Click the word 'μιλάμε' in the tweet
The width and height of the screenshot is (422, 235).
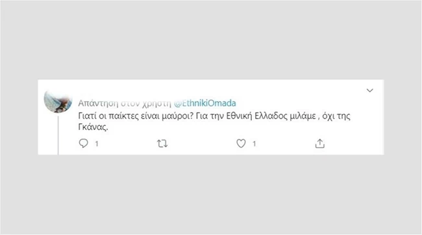coord(303,116)
